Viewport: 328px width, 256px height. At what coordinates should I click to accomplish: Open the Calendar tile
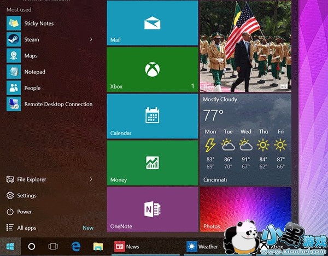coord(151,116)
